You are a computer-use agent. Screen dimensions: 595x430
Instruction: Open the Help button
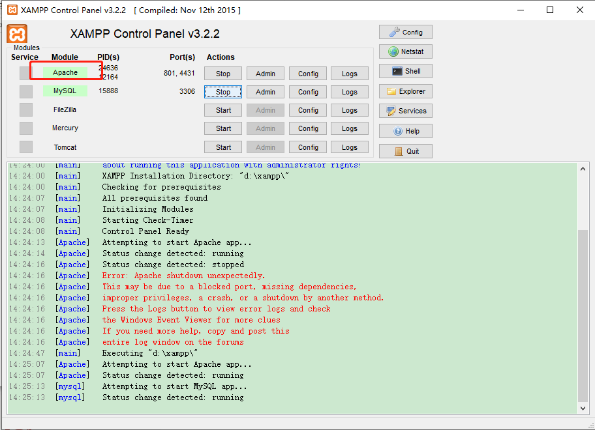[406, 131]
